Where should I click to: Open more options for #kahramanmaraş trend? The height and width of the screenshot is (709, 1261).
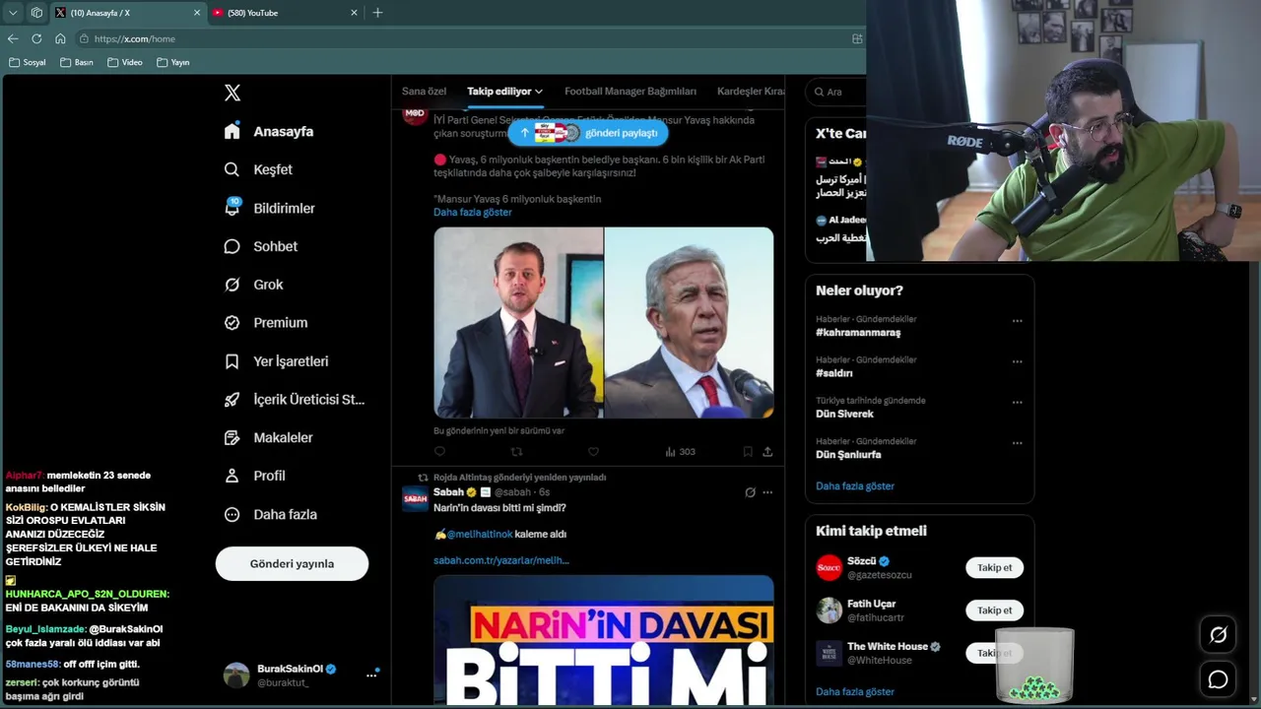tap(1017, 321)
